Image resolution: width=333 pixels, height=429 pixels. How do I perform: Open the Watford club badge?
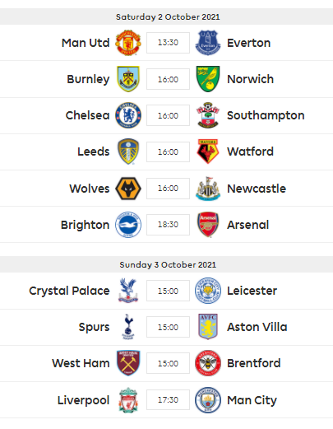pyautogui.click(x=208, y=152)
